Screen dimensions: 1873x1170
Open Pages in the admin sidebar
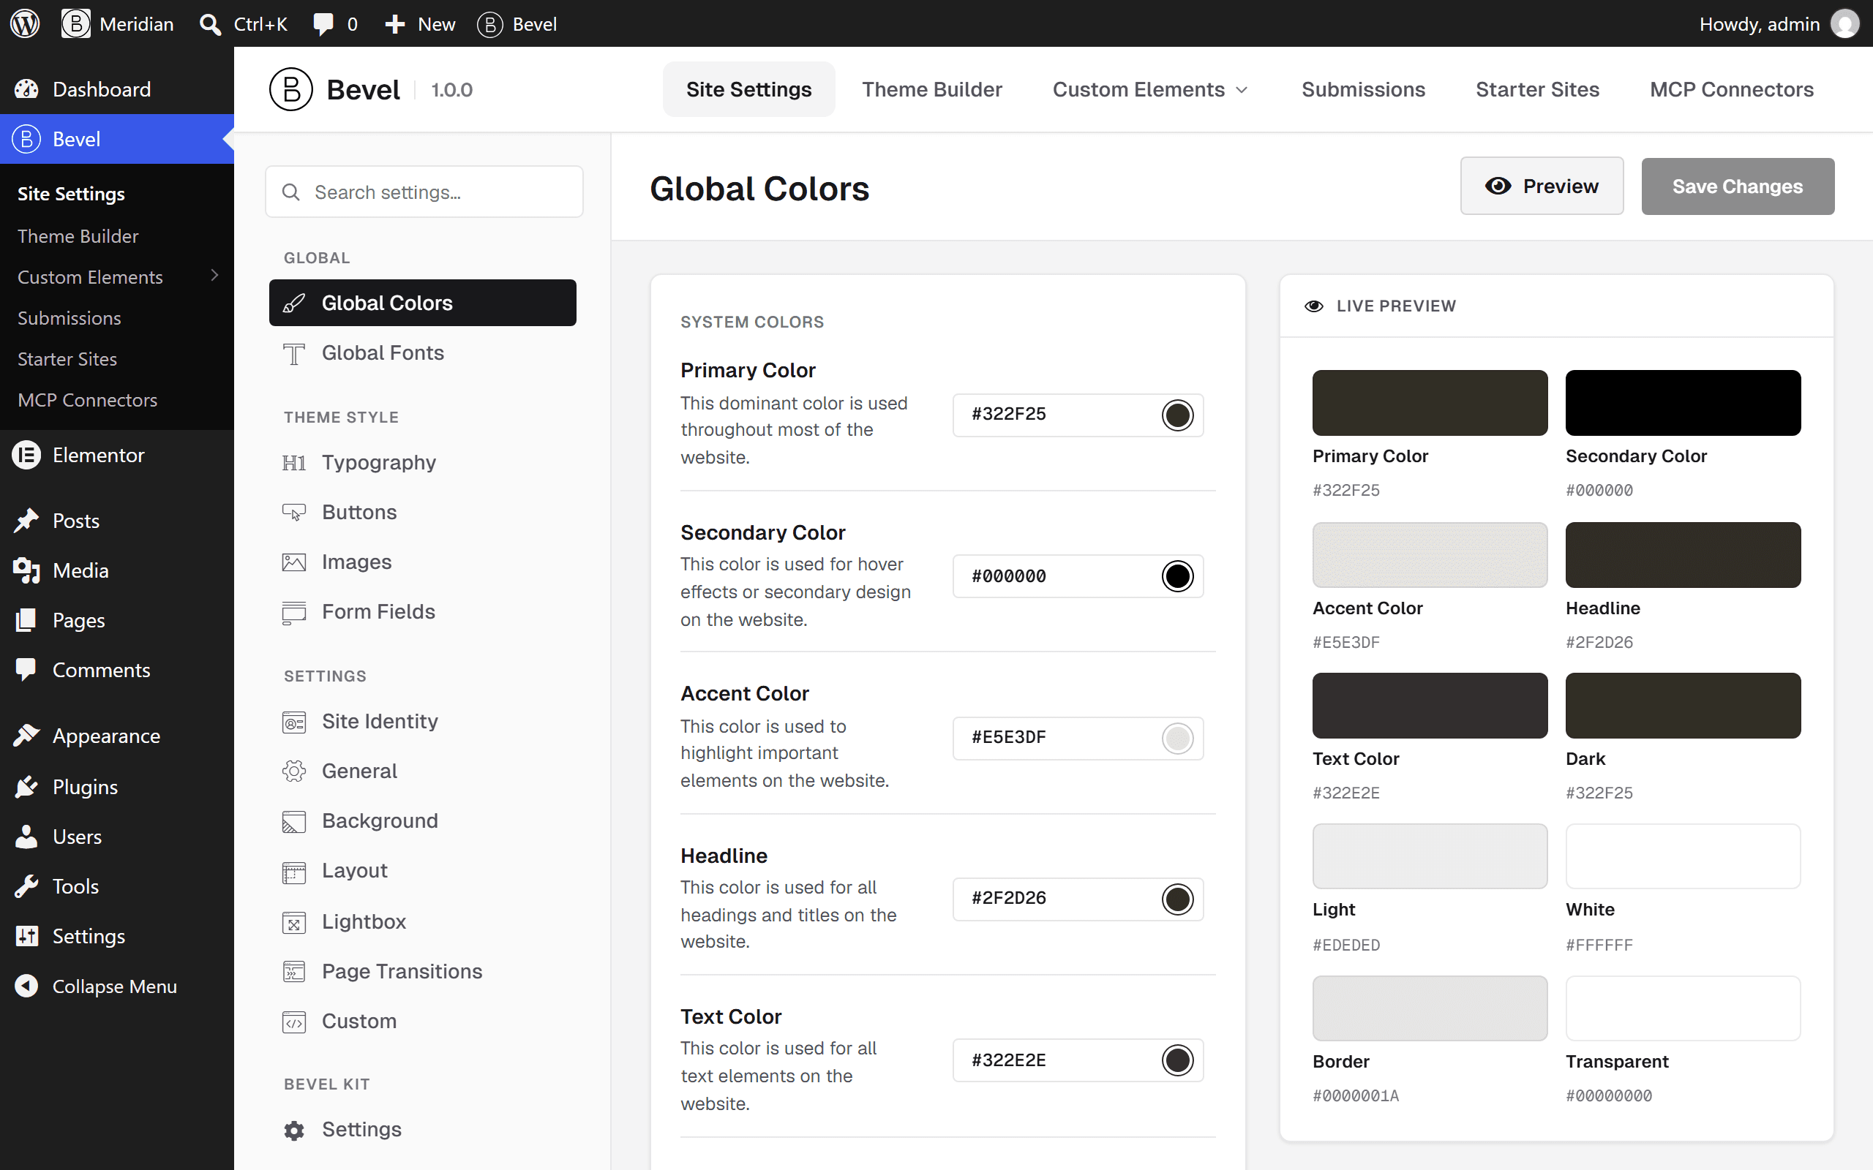117,620
